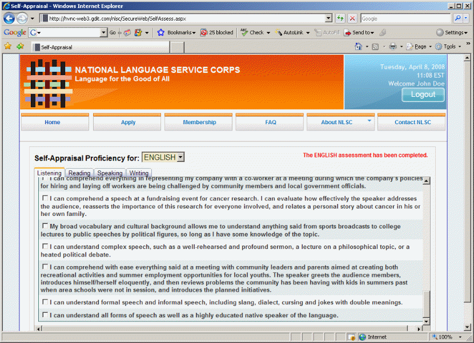The image size is (474, 343).
Task: Click the AutoFill toolbar icon
Action: point(318,32)
